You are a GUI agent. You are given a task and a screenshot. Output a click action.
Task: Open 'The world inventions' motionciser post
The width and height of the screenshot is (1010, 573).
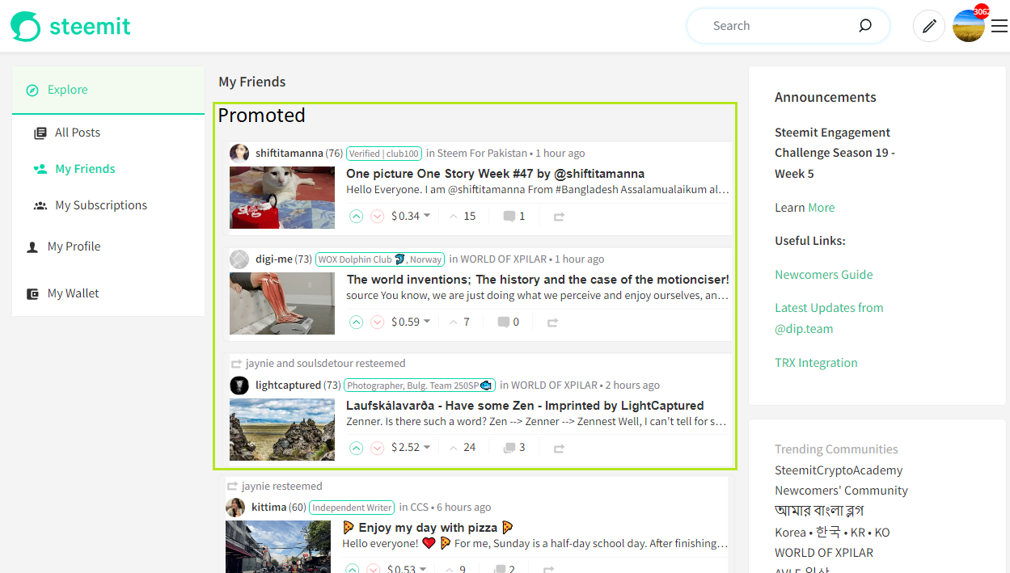point(538,280)
